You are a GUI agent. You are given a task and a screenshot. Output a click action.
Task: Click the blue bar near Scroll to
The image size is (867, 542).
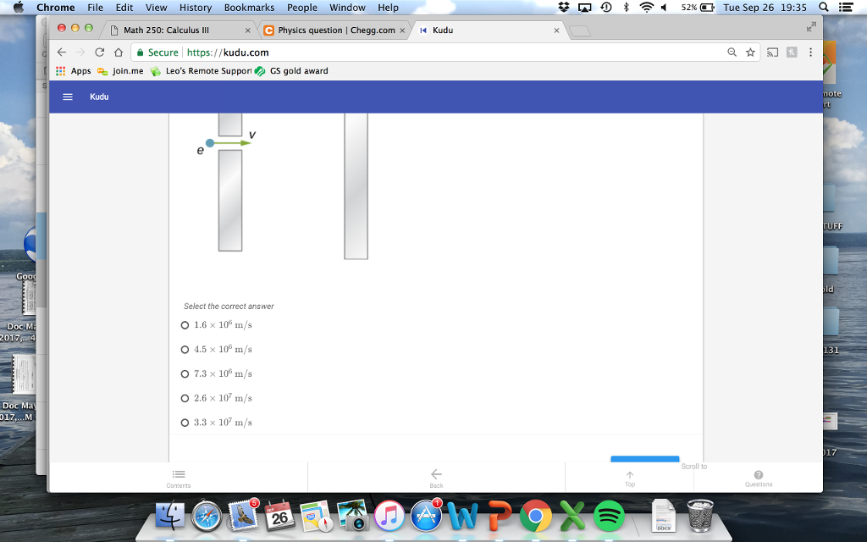pyautogui.click(x=644, y=458)
